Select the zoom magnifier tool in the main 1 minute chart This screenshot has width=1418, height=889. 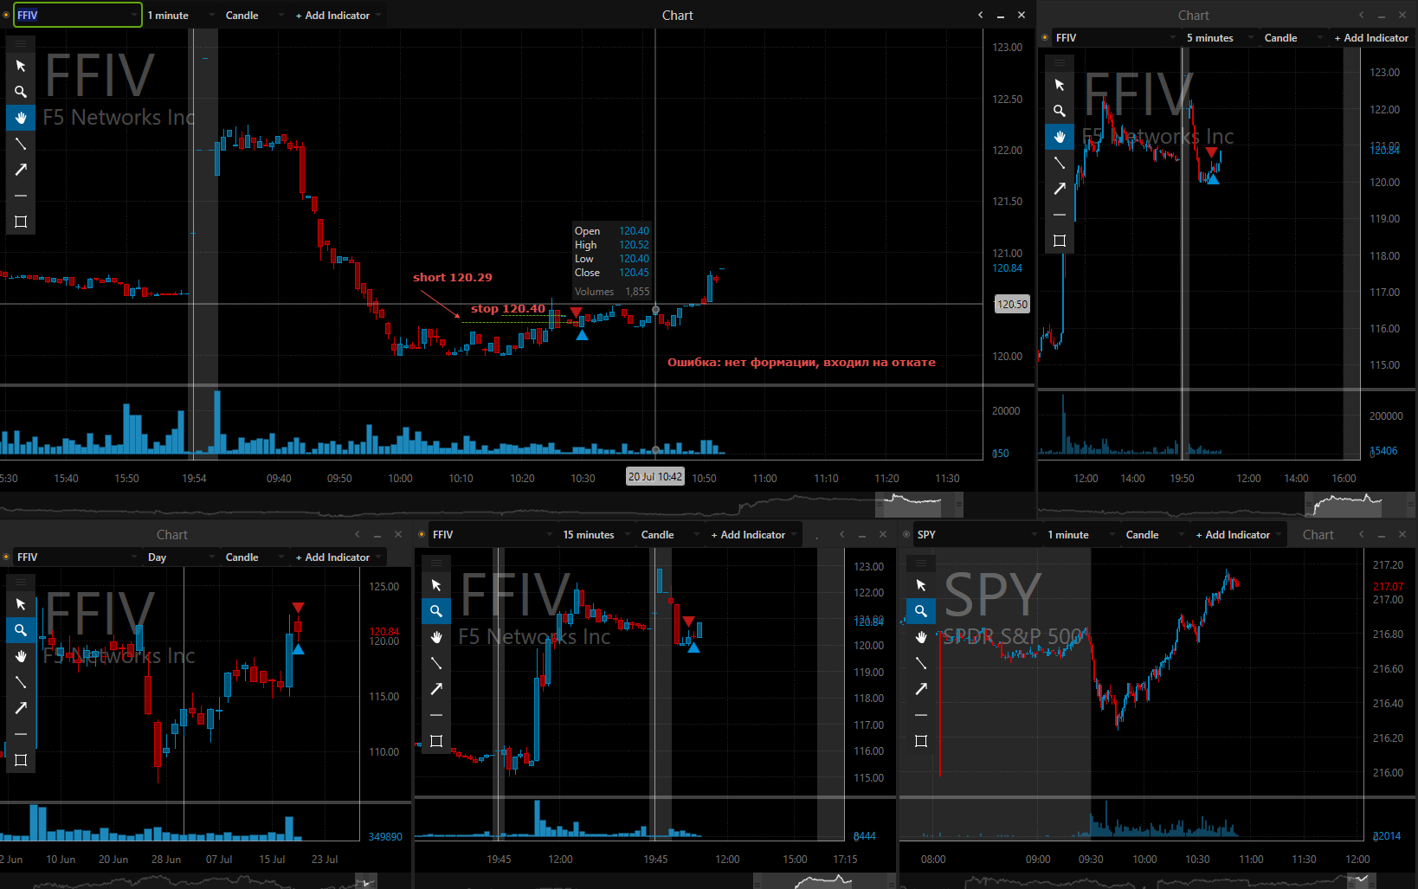coord(21,92)
